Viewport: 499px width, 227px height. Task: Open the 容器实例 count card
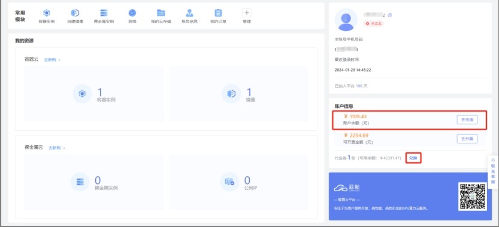[94, 94]
